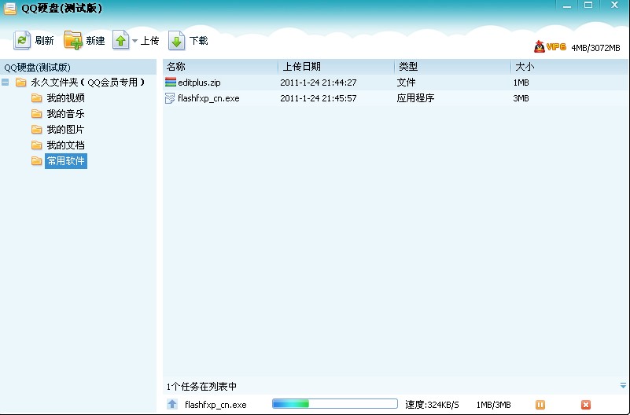Pause the flashfxp_cn.exe upload

540,405
